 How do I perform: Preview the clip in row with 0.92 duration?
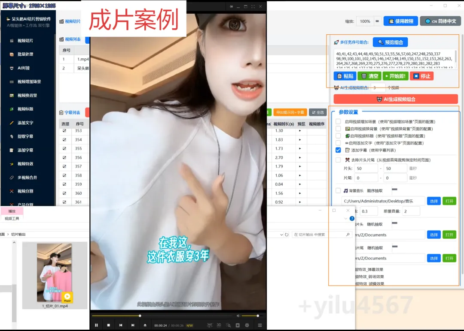(x=300, y=202)
